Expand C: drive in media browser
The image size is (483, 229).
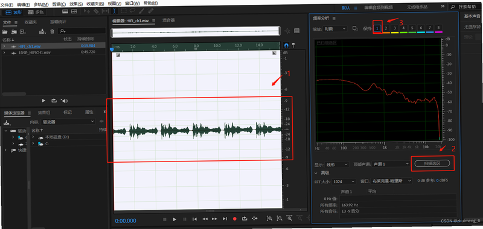click(33, 143)
